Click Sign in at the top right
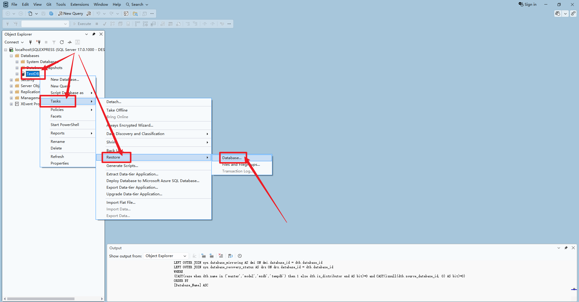The image size is (579, 302). (527, 5)
